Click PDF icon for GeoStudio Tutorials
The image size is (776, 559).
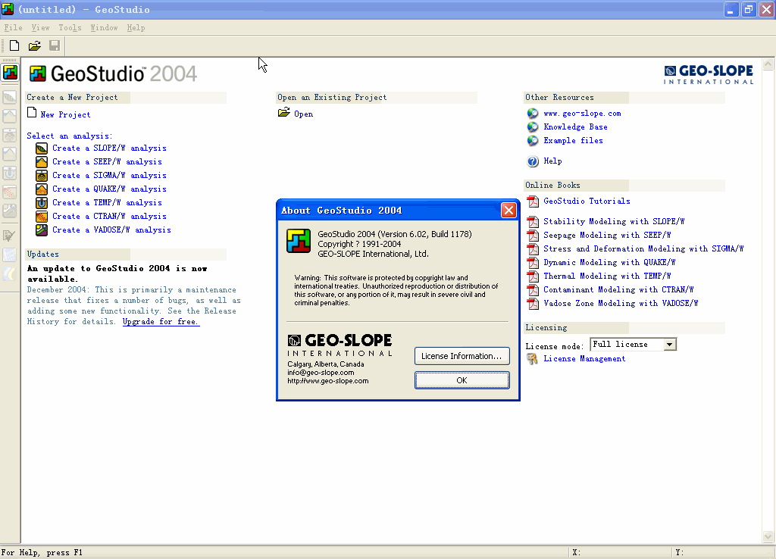(533, 201)
